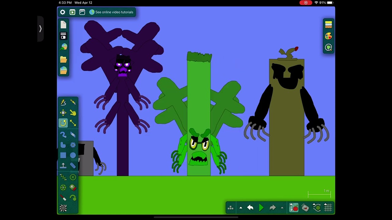Image resolution: width=392 pixels, height=220 pixels.
Task: Click the green play-box icon in top bar
Action: [x=72, y=12]
